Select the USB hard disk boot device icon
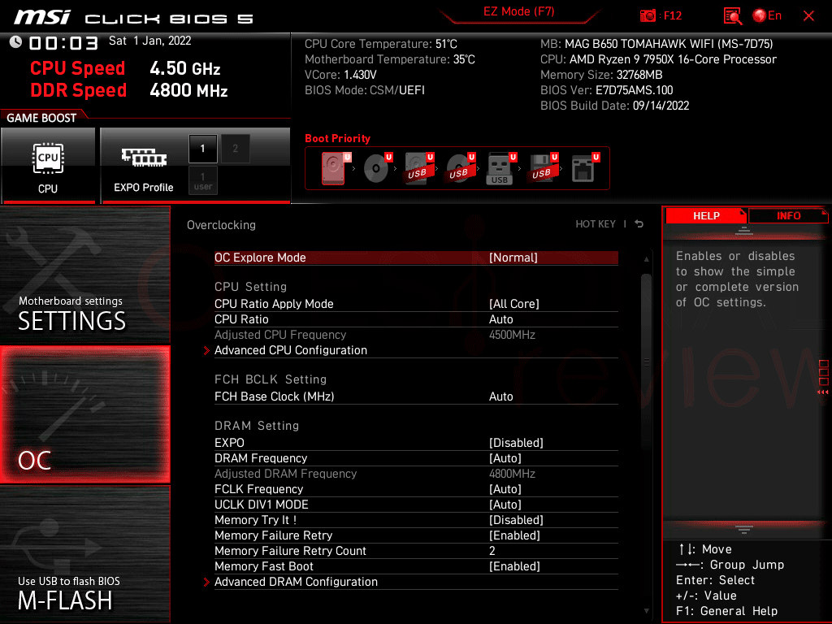Screen dimensions: 832x624 pos(418,168)
